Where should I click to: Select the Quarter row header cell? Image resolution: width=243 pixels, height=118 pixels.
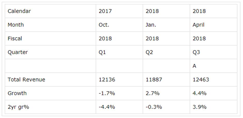18,52
